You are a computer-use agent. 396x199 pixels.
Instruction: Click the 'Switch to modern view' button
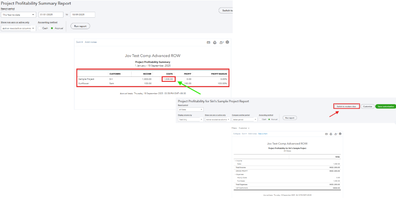pyautogui.click(x=346, y=106)
